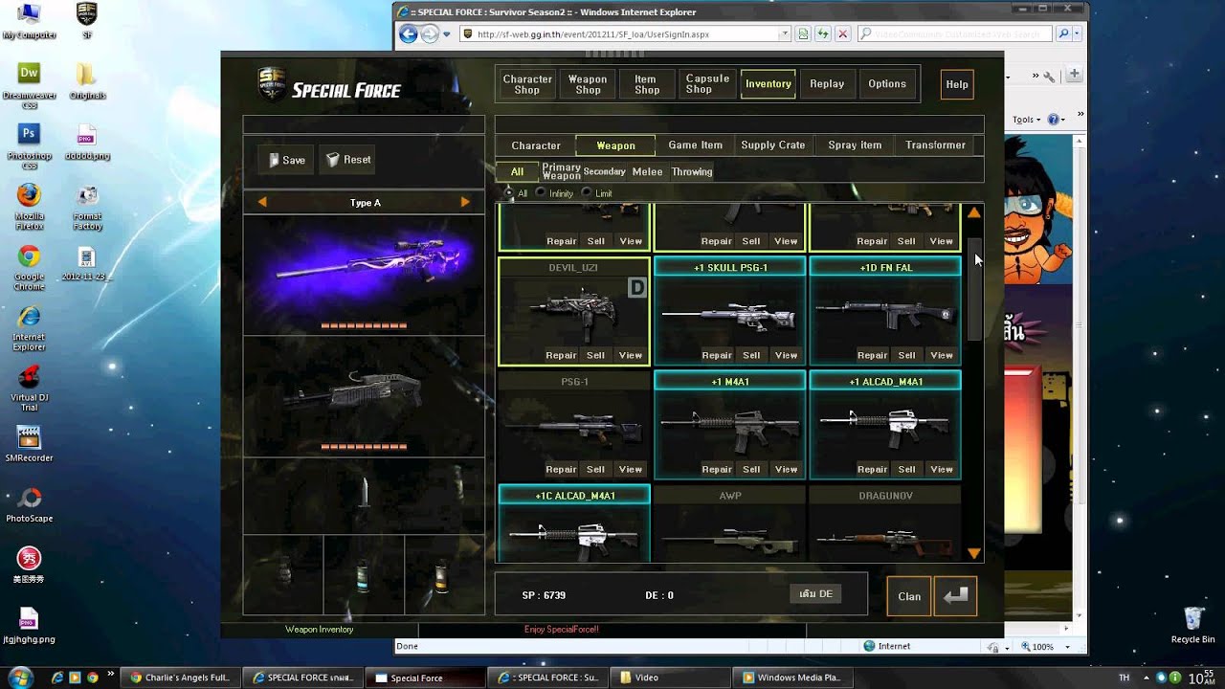Viewport: 1225px width, 689px height.
Task: Select the All radio filter
Action: 508,193
